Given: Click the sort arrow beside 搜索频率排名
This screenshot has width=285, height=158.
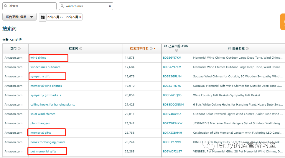Looking at the screenshot, I should 155,48.
